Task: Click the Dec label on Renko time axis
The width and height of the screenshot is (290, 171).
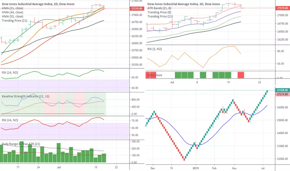Action: pyautogui.click(x=152, y=168)
